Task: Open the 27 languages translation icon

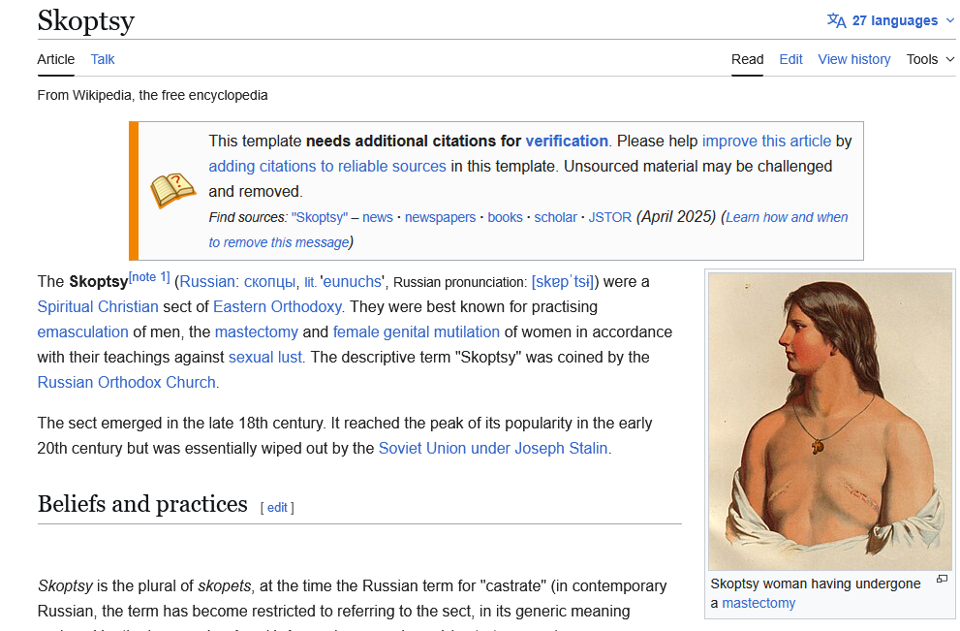Action: click(836, 20)
